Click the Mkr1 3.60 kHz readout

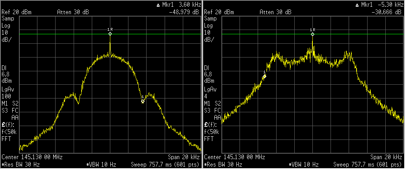(178, 5)
